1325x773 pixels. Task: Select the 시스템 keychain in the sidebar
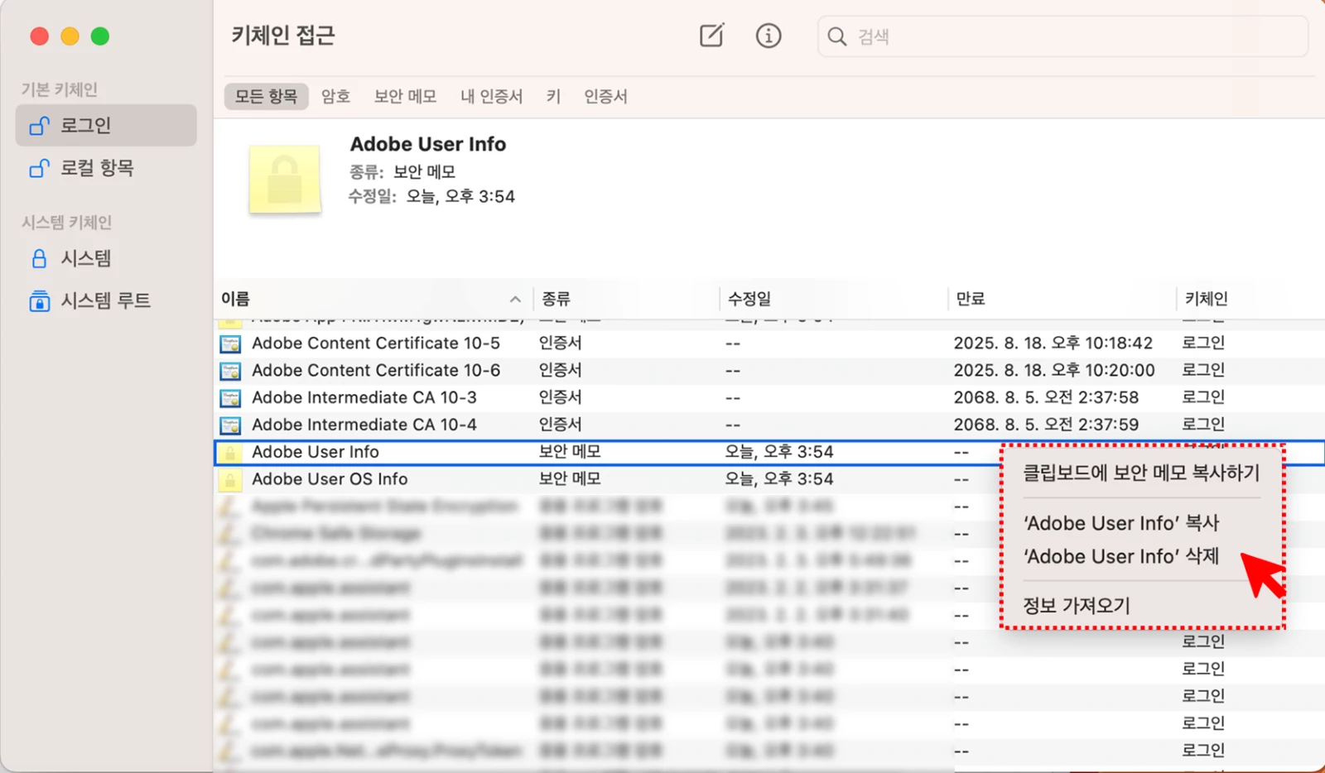point(106,259)
